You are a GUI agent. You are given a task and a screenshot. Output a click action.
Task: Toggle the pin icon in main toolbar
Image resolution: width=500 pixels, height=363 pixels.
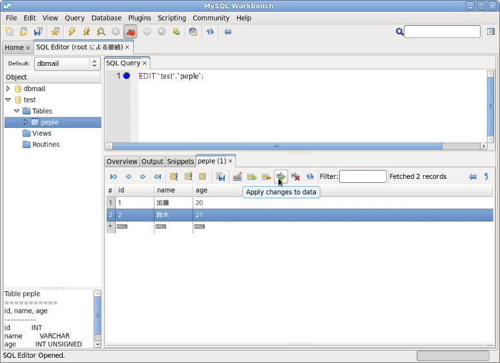click(227, 32)
